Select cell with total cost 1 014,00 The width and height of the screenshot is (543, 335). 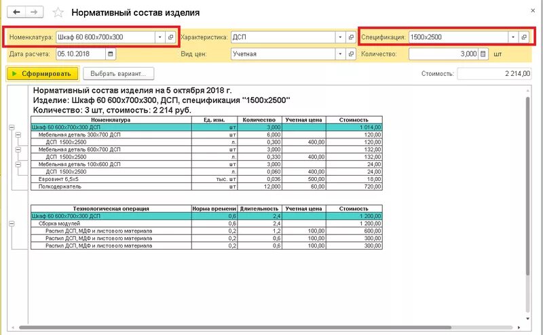pos(354,127)
